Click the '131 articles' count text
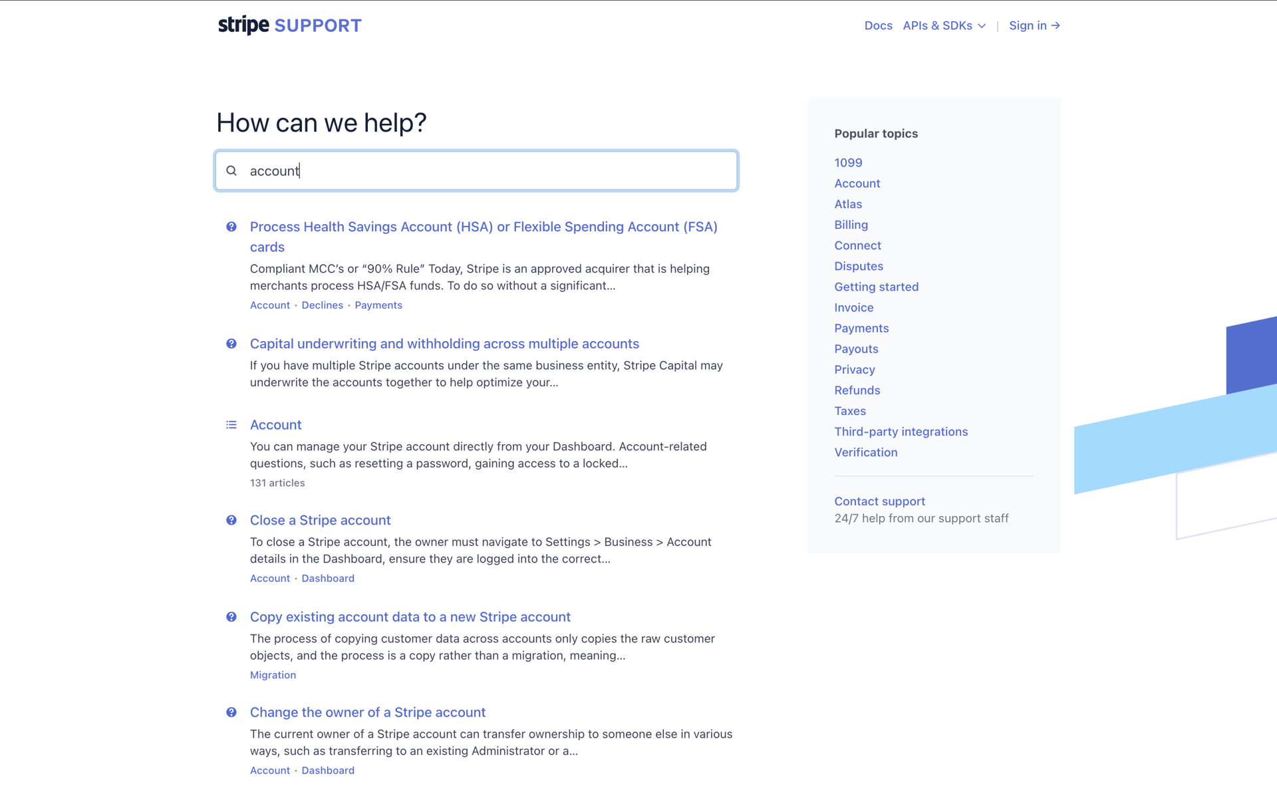 click(277, 483)
